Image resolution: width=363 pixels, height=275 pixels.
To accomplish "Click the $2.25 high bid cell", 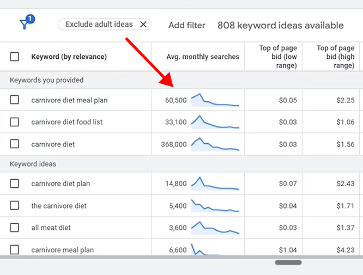I will 346,100.
